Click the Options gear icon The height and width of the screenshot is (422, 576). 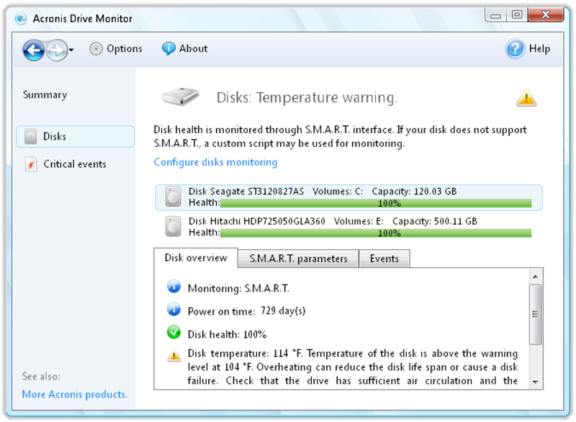[x=96, y=49]
